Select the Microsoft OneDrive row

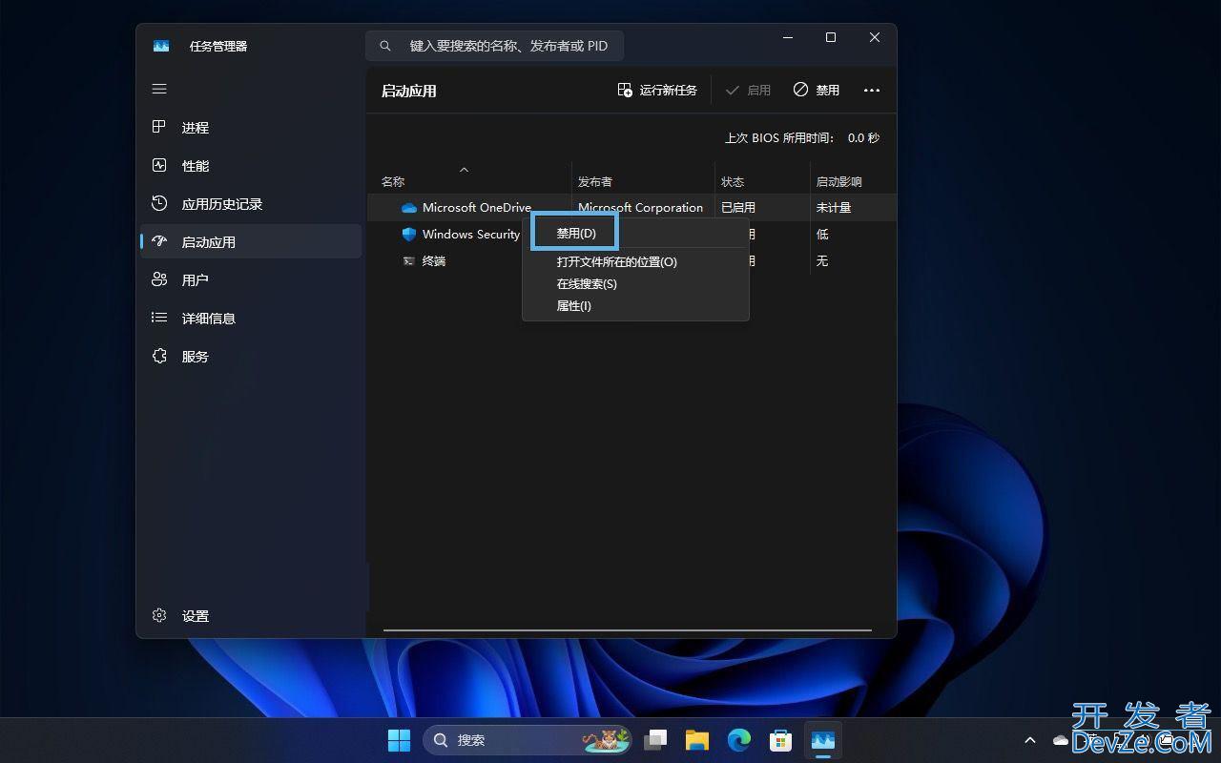coord(631,207)
